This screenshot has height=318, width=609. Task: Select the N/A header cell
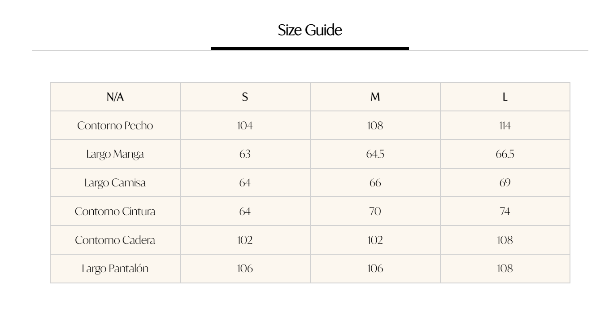click(115, 97)
